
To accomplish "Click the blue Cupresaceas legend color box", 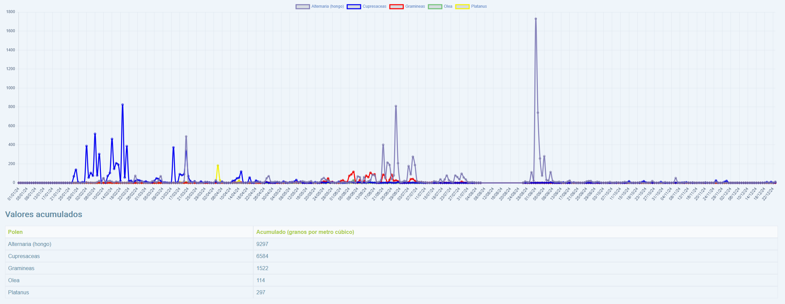I will click(353, 7).
